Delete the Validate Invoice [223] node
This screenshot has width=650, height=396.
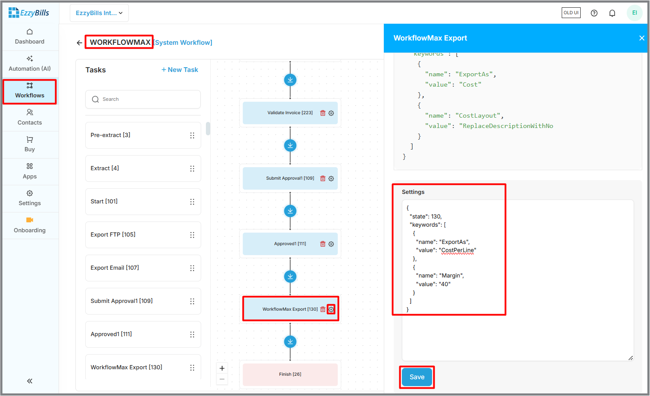(x=323, y=113)
